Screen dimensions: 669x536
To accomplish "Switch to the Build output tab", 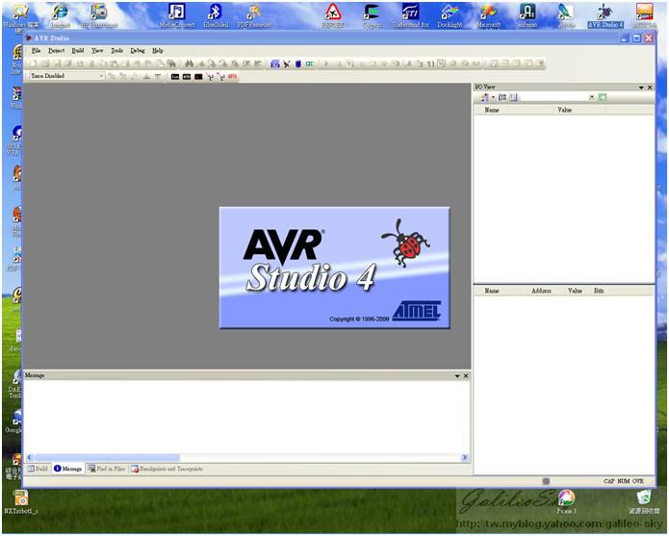I will tap(38, 469).
